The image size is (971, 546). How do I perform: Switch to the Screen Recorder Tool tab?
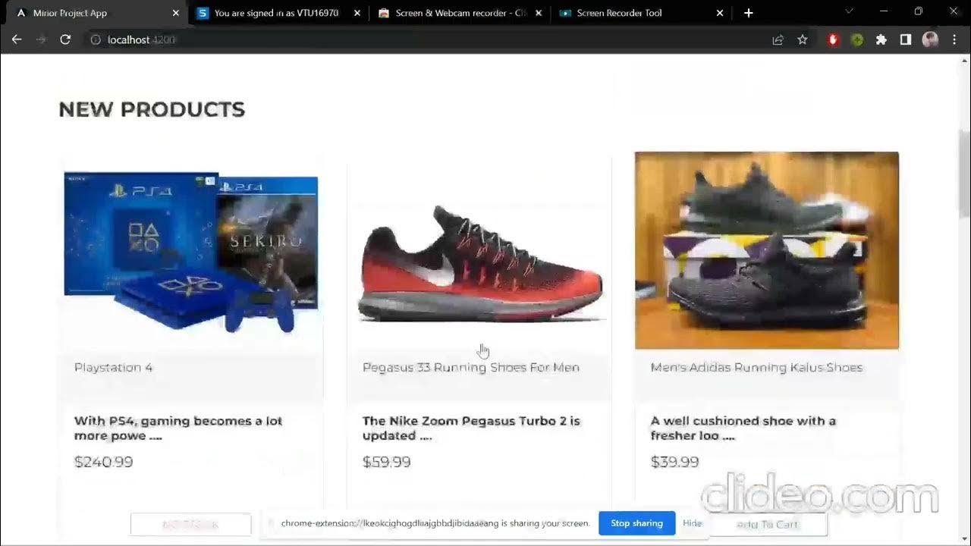[642, 13]
